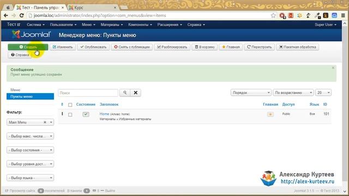Viewport: 349px width, 196px height.
Task: Close the green message alert
Action: (333, 68)
